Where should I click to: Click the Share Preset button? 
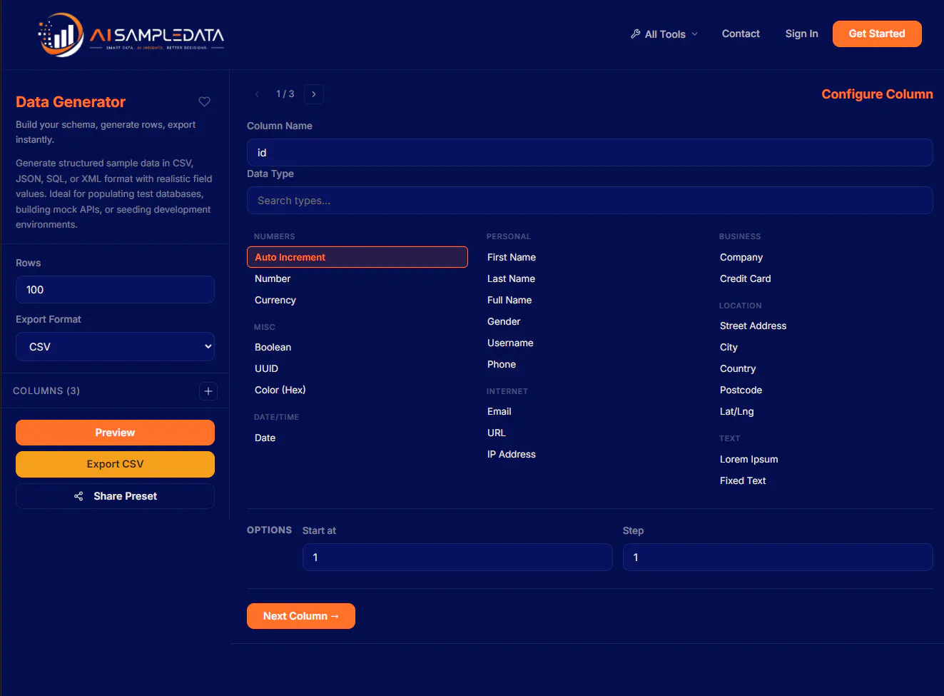pyautogui.click(x=115, y=496)
